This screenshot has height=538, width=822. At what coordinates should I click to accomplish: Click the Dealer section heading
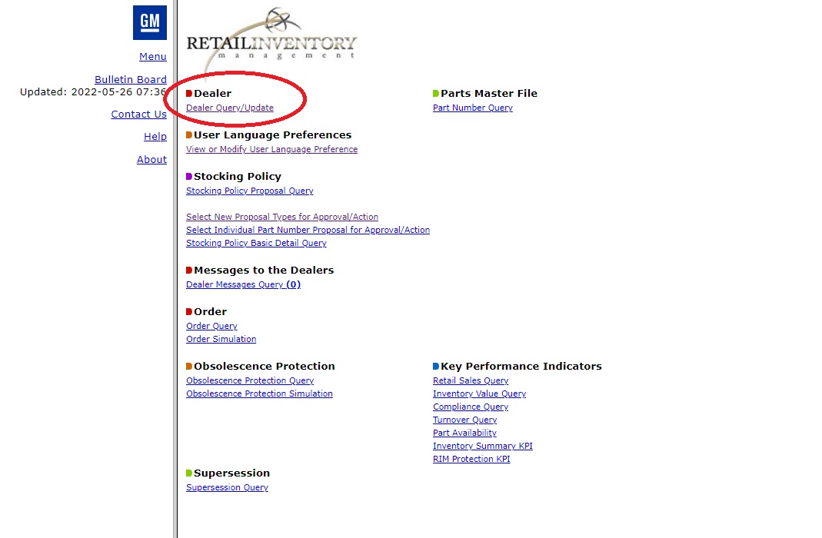(212, 93)
